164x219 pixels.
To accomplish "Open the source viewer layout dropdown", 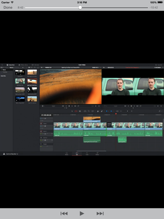I will point(43,106).
